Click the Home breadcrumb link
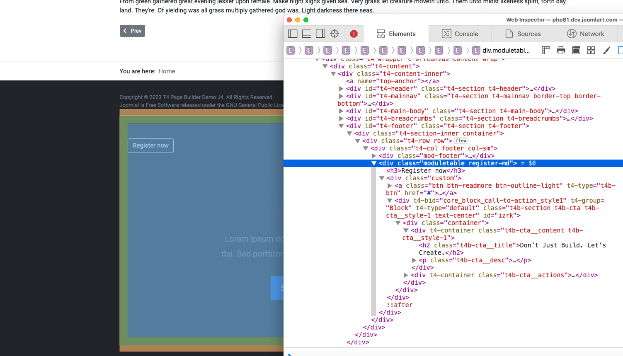The image size is (623, 356). [x=167, y=71]
